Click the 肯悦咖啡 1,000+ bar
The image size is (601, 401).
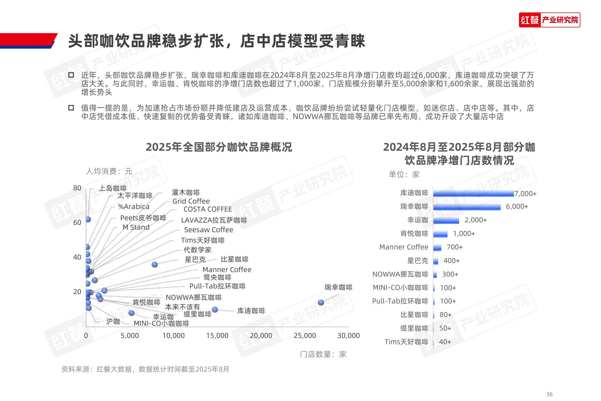(440, 234)
